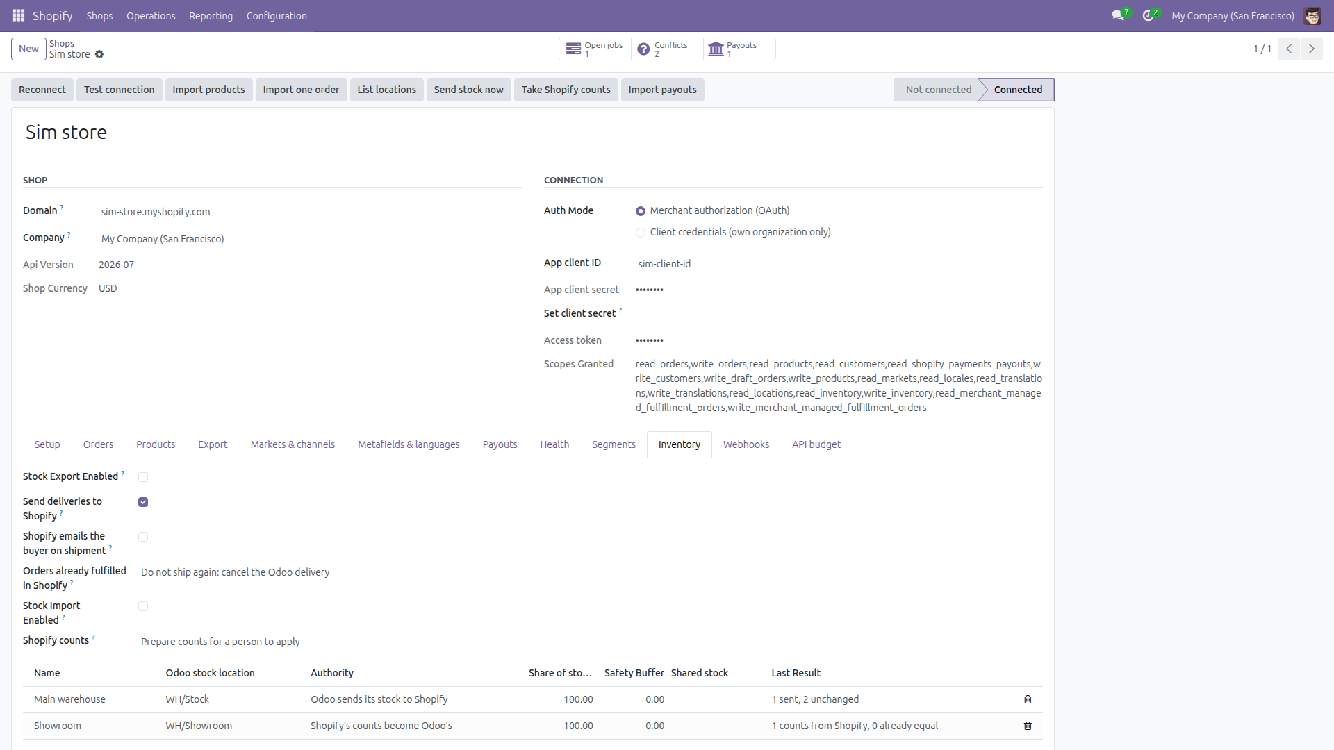Viewport: 1334px width, 750px height.
Task: Create a New shop record
Action: pyautogui.click(x=28, y=49)
